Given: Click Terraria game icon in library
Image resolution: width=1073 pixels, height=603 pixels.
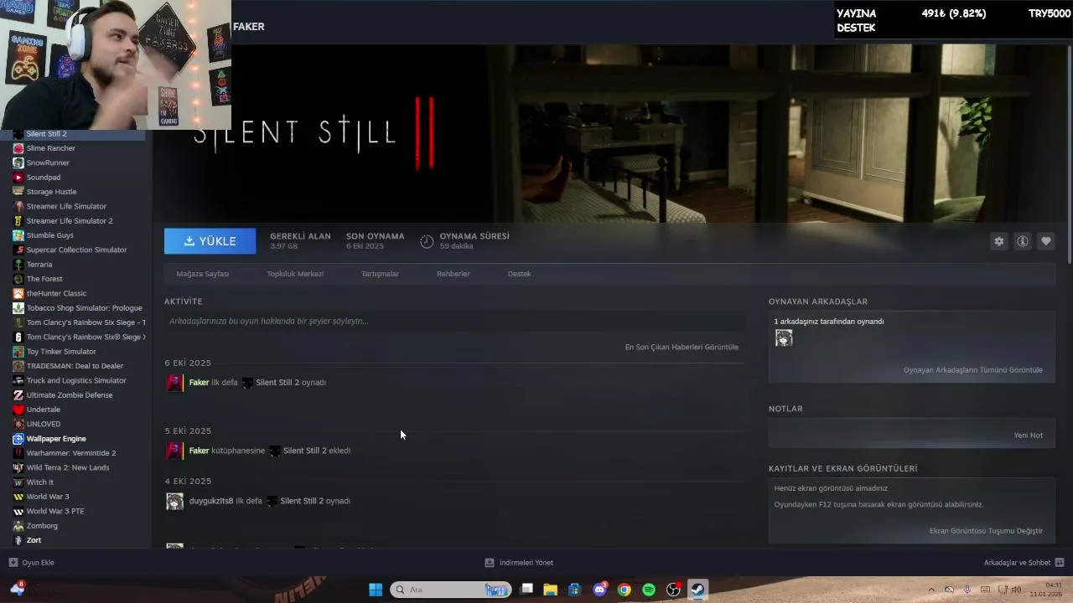Looking at the screenshot, I should click(18, 265).
